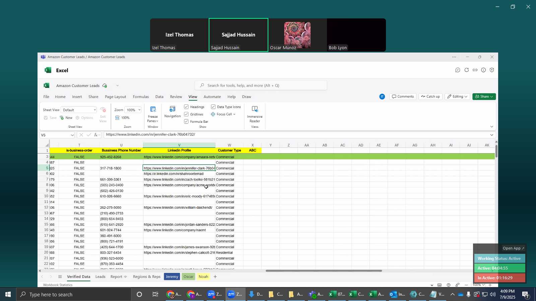Click the shield icon in Excel header
The width and height of the screenshot is (536, 301).
[x=492, y=70]
